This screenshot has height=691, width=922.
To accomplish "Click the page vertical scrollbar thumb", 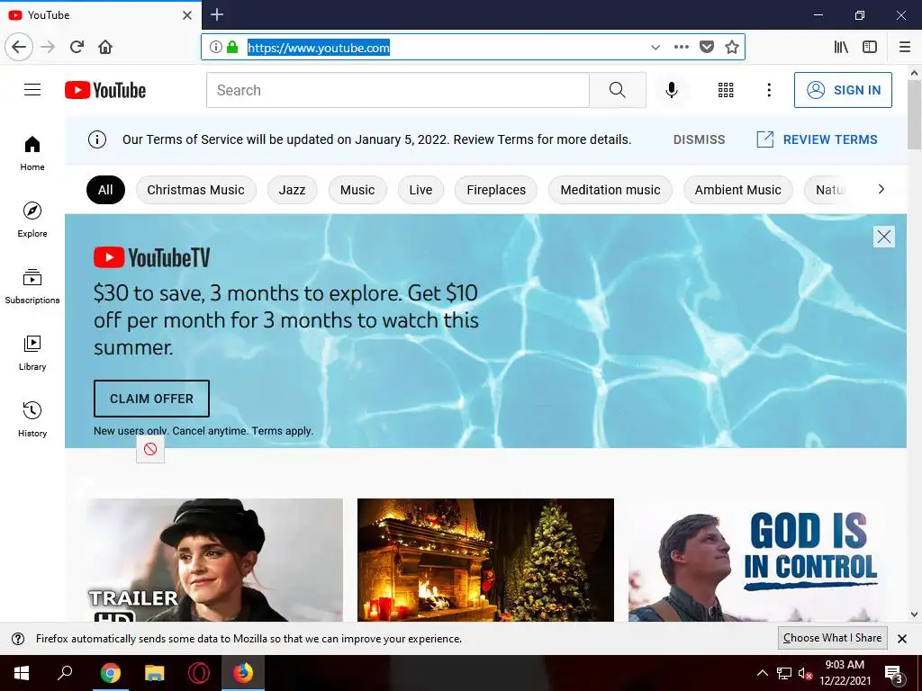I will point(914,115).
